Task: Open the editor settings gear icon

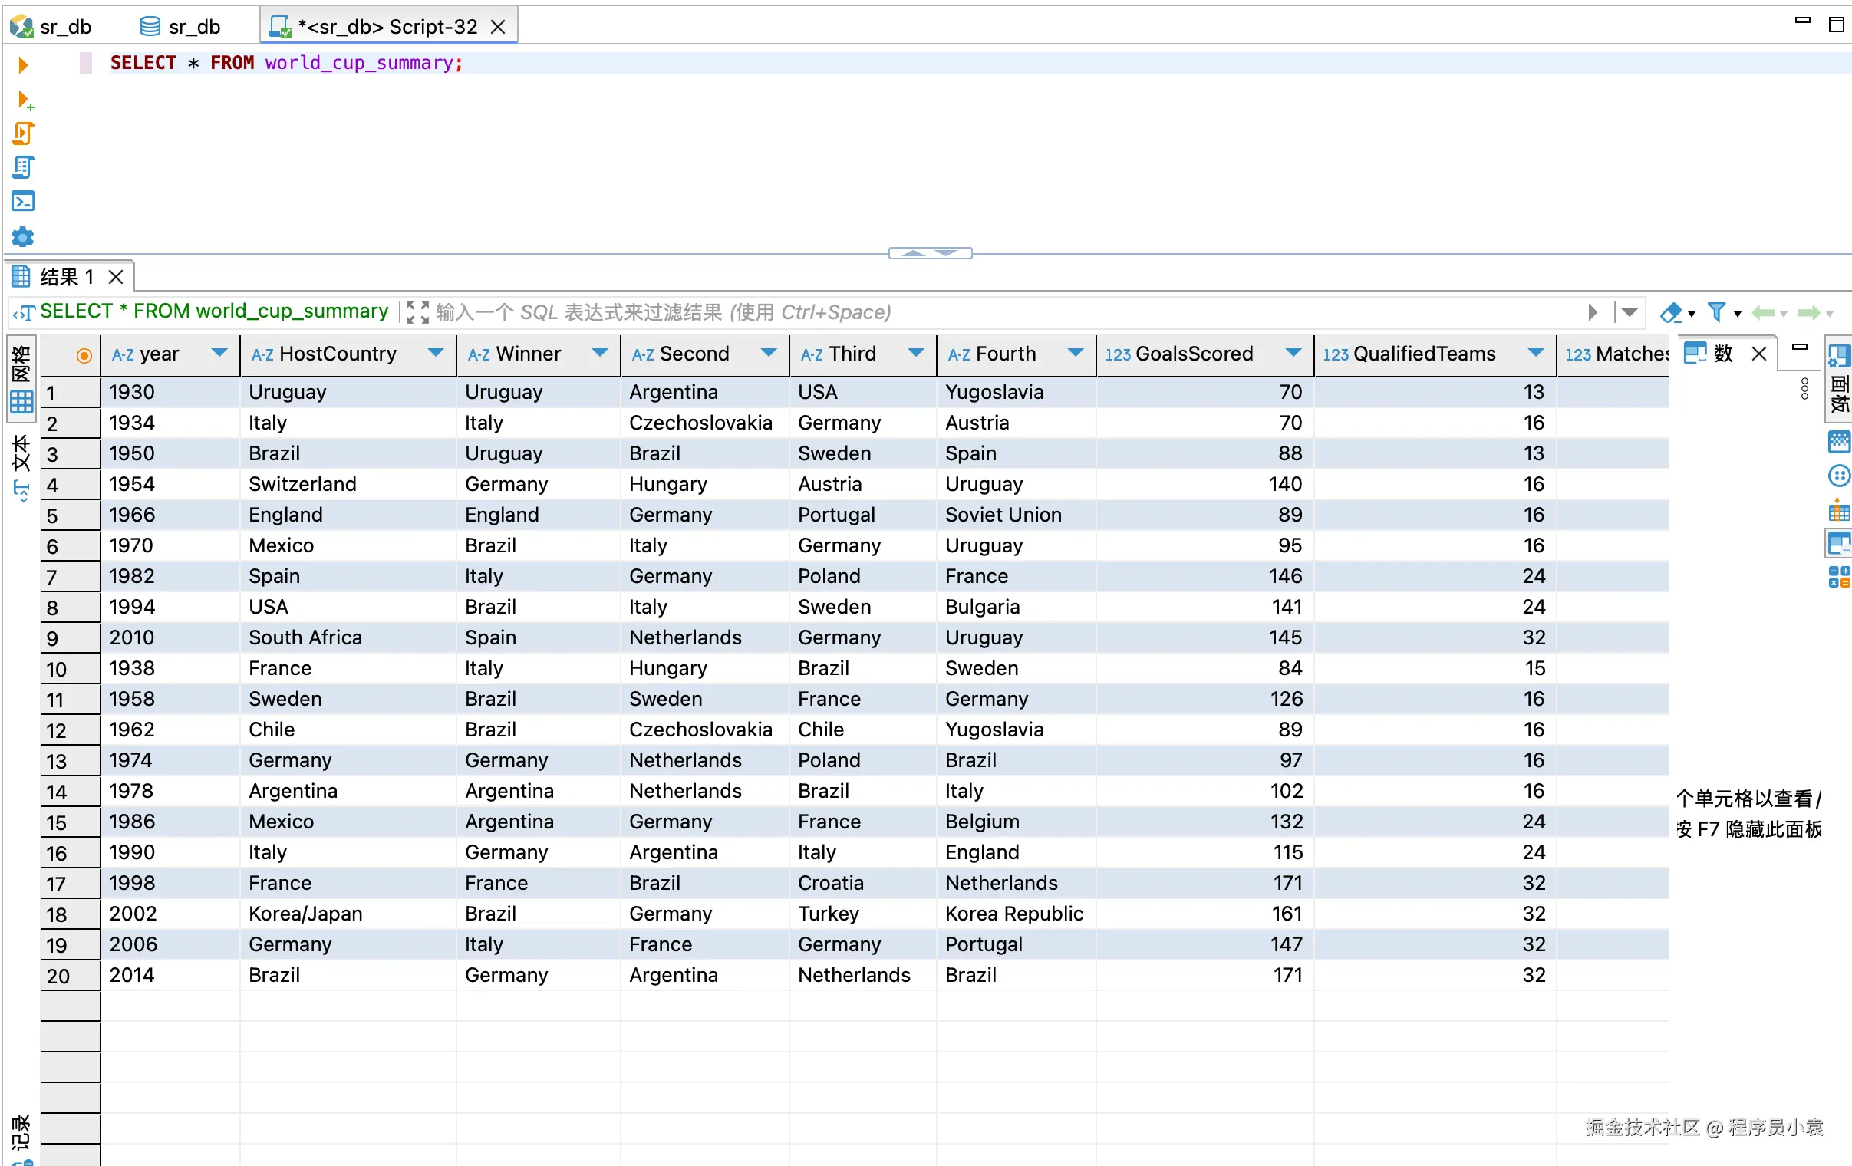Action: click(x=23, y=236)
